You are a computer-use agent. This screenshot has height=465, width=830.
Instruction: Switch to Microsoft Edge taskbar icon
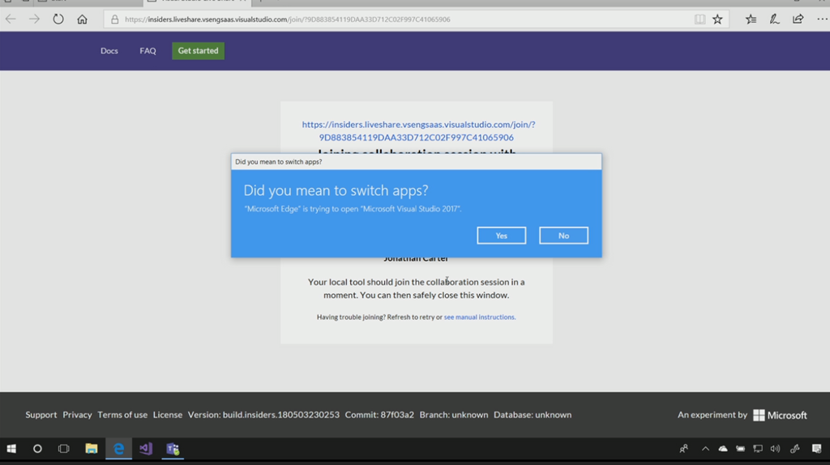(x=118, y=449)
